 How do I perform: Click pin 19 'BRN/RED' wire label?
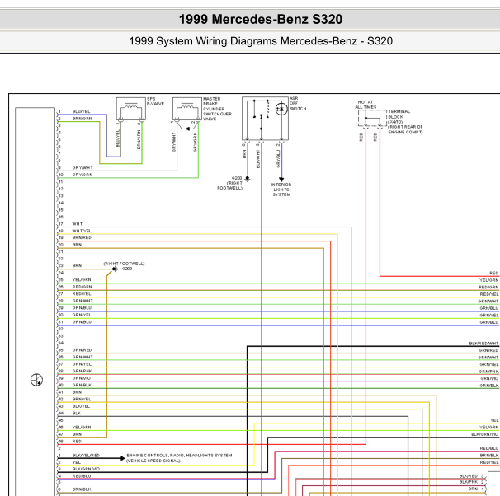(82, 237)
